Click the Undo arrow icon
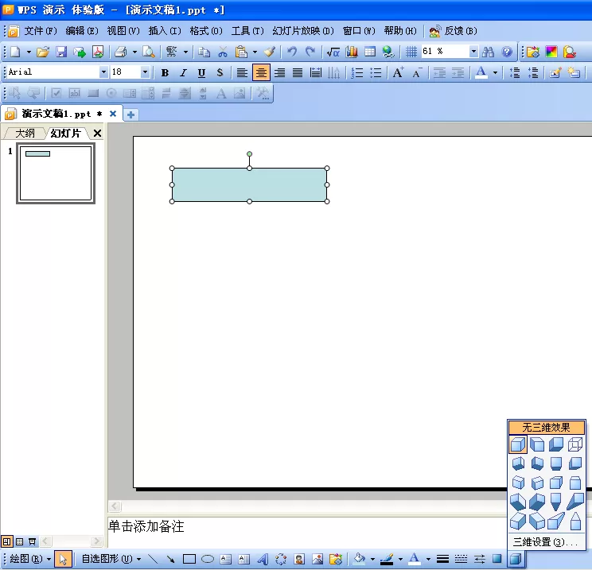 [292, 52]
